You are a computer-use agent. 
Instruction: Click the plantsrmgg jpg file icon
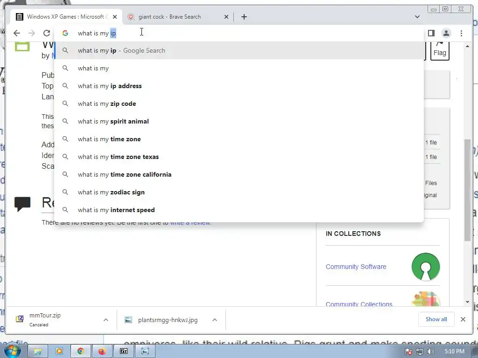128,320
